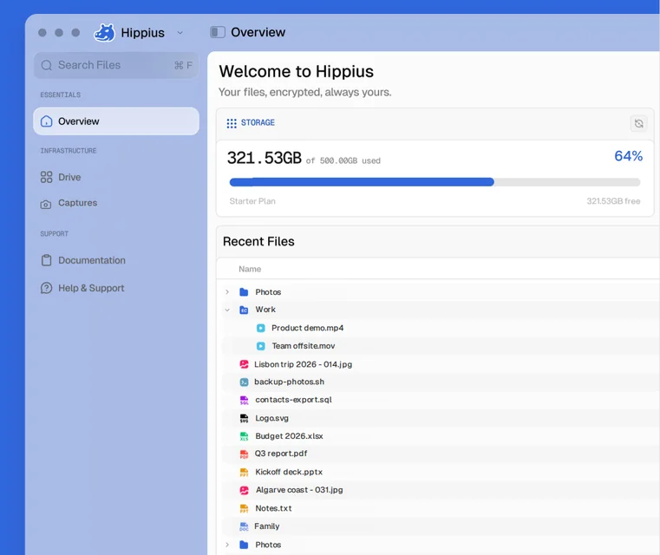
Task: Click the Algarve coast image icon
Action: (244, 490)
